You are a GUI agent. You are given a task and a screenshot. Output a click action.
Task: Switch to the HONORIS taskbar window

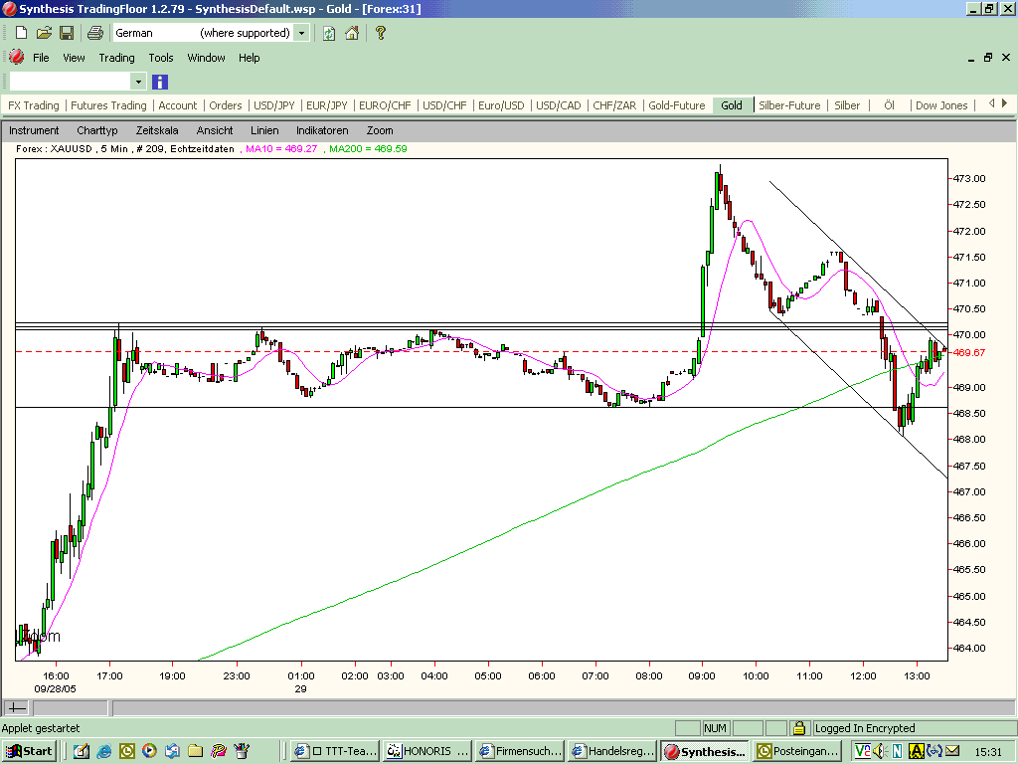point(427,751)
